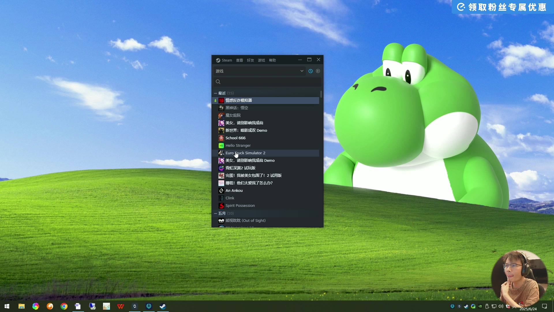This screenshot has width=554, height=312.
Task: Select 美女，请别影响我成仙 Demo entry
Action: click(265, 160)
